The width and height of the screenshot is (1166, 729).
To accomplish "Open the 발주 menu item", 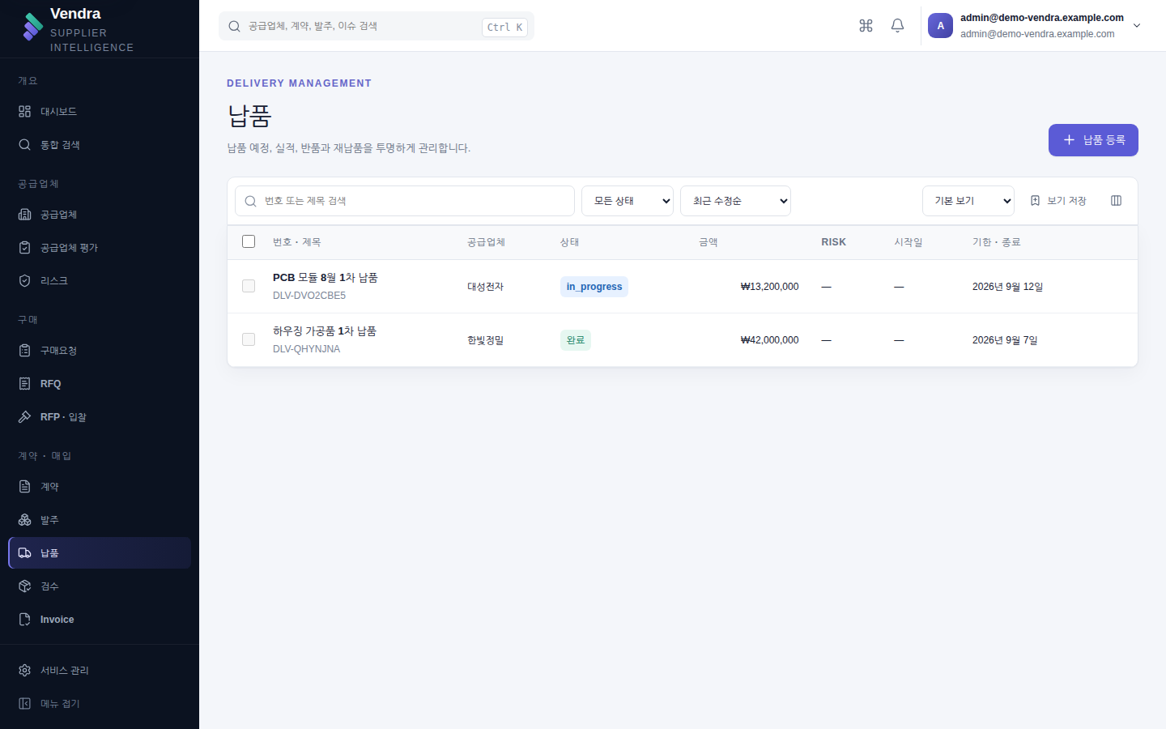I will 100,519.
